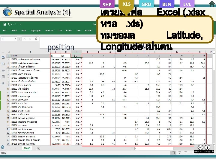Select active cell D1

[76, 56]
